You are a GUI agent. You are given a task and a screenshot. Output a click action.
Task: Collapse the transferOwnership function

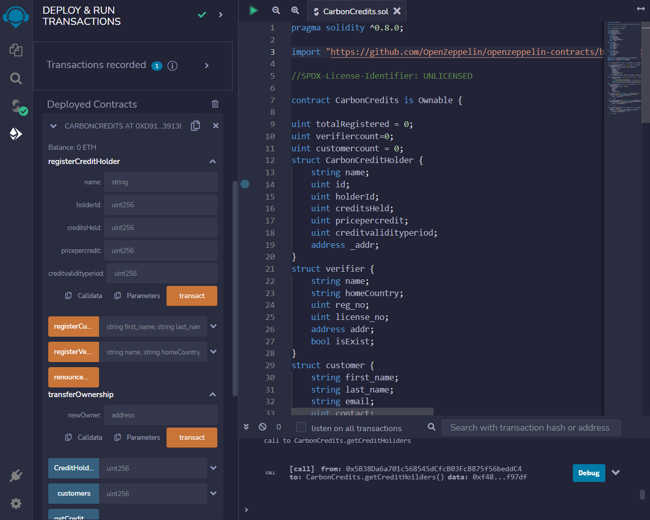click(213, 395)
